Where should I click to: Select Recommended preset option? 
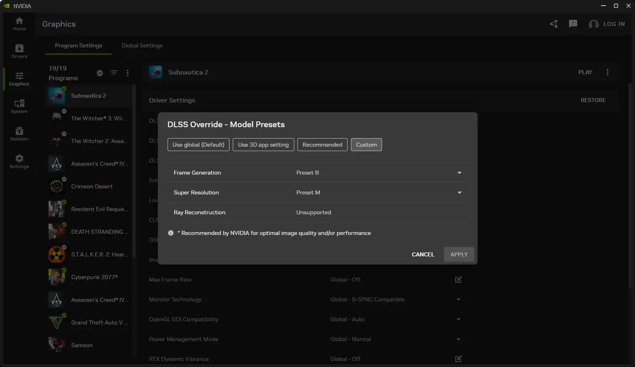click(322, 145)
